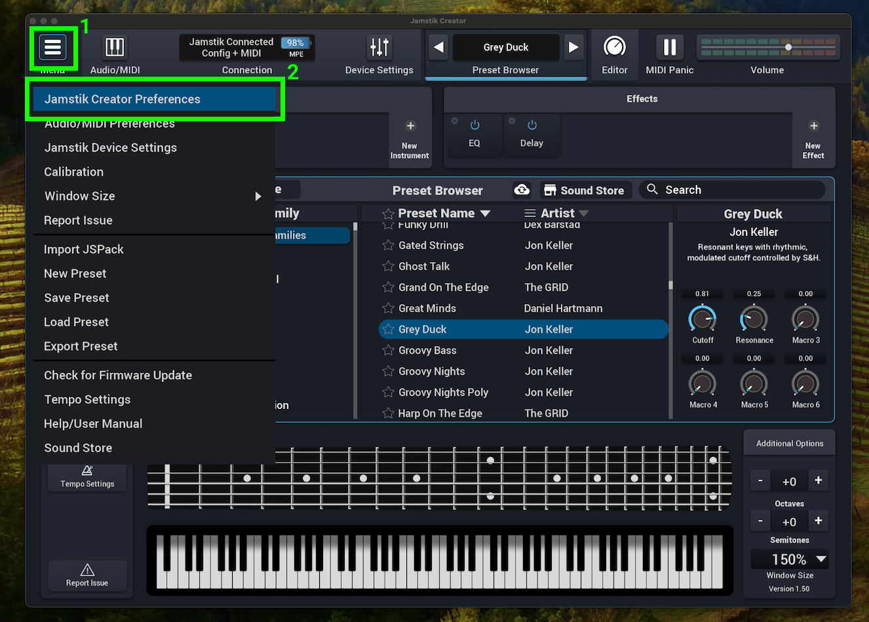This screenshot has height=622, width=869.
Task: Open the Editor knob icon
Action: point(614,47)
